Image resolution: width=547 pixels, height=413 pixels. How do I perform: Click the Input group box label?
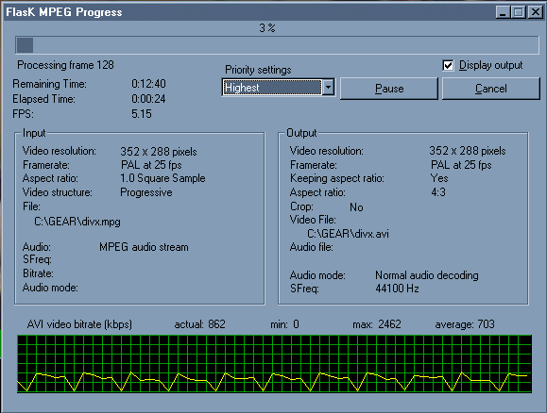coord(34,133)
